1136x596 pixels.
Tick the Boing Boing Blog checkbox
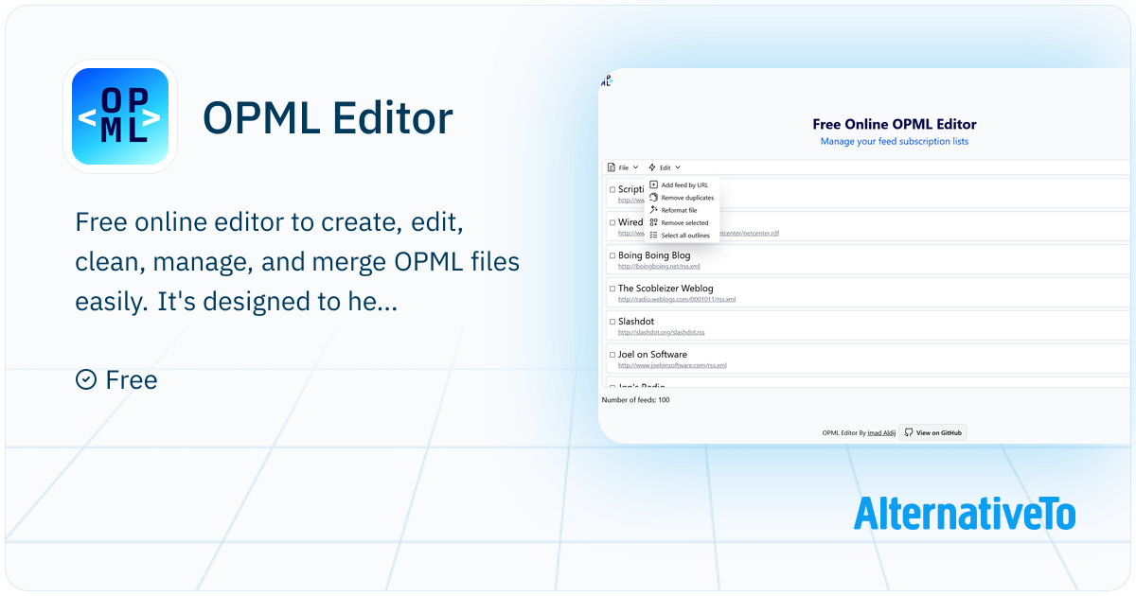coord(612,255)
